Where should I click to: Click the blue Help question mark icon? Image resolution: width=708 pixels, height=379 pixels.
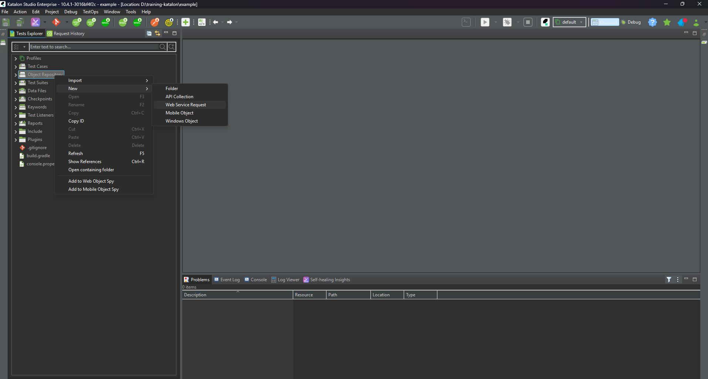[x=653, y=22]
